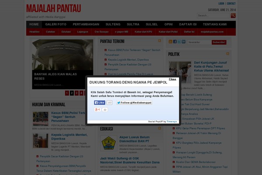The height and width of the screenshot is (175, 262).
Task: Open OPINI menu item
Action: (x=169, y=24)
